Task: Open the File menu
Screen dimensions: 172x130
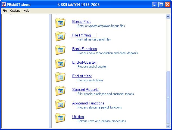Action: pos(5,11)
